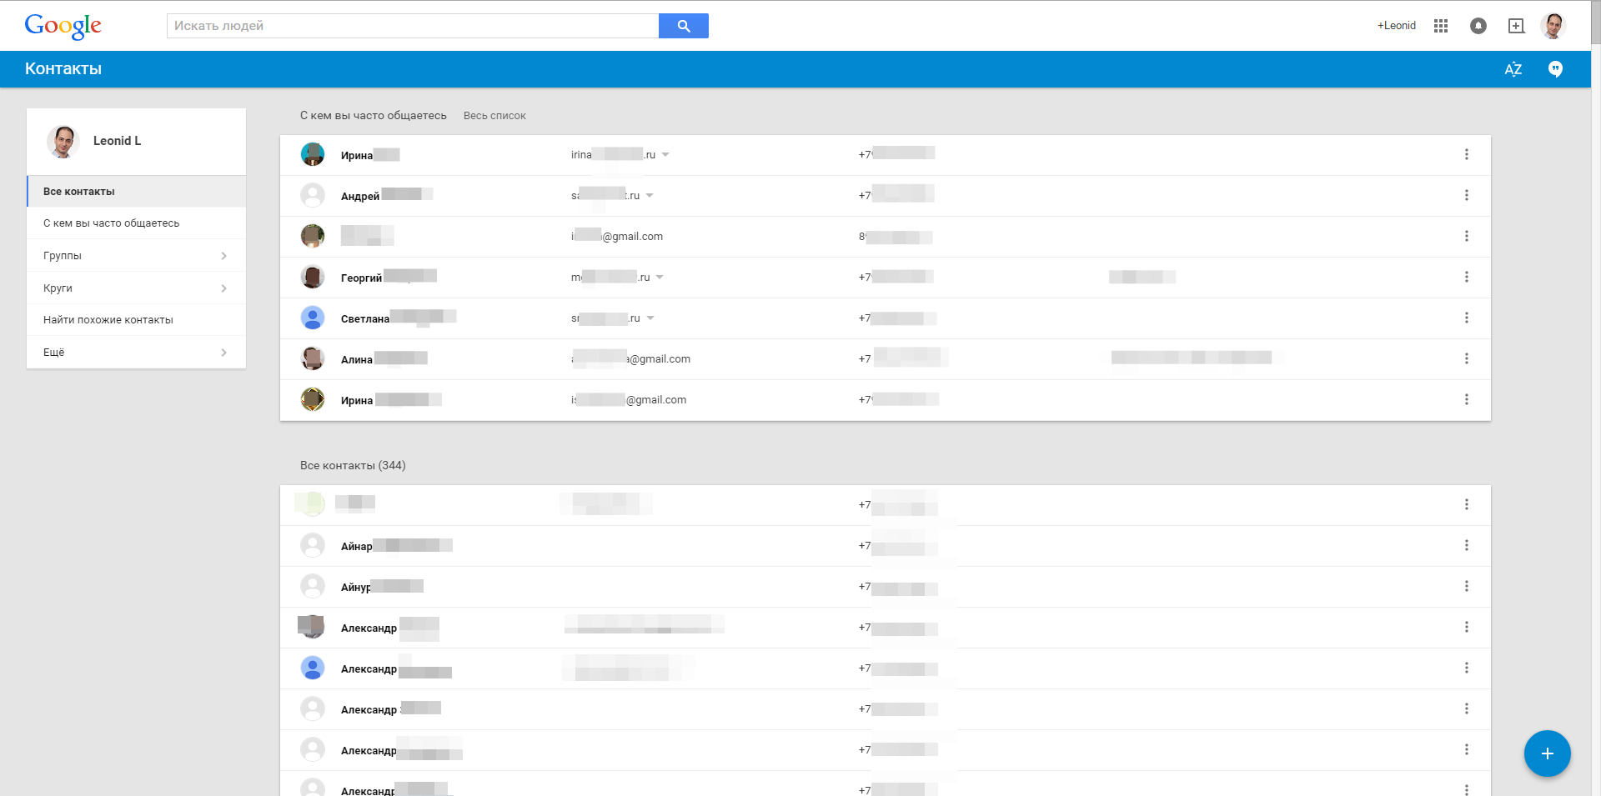1601x796 pixels.
Task: Click the Google+ share icon
Action: click(1517, 26)
